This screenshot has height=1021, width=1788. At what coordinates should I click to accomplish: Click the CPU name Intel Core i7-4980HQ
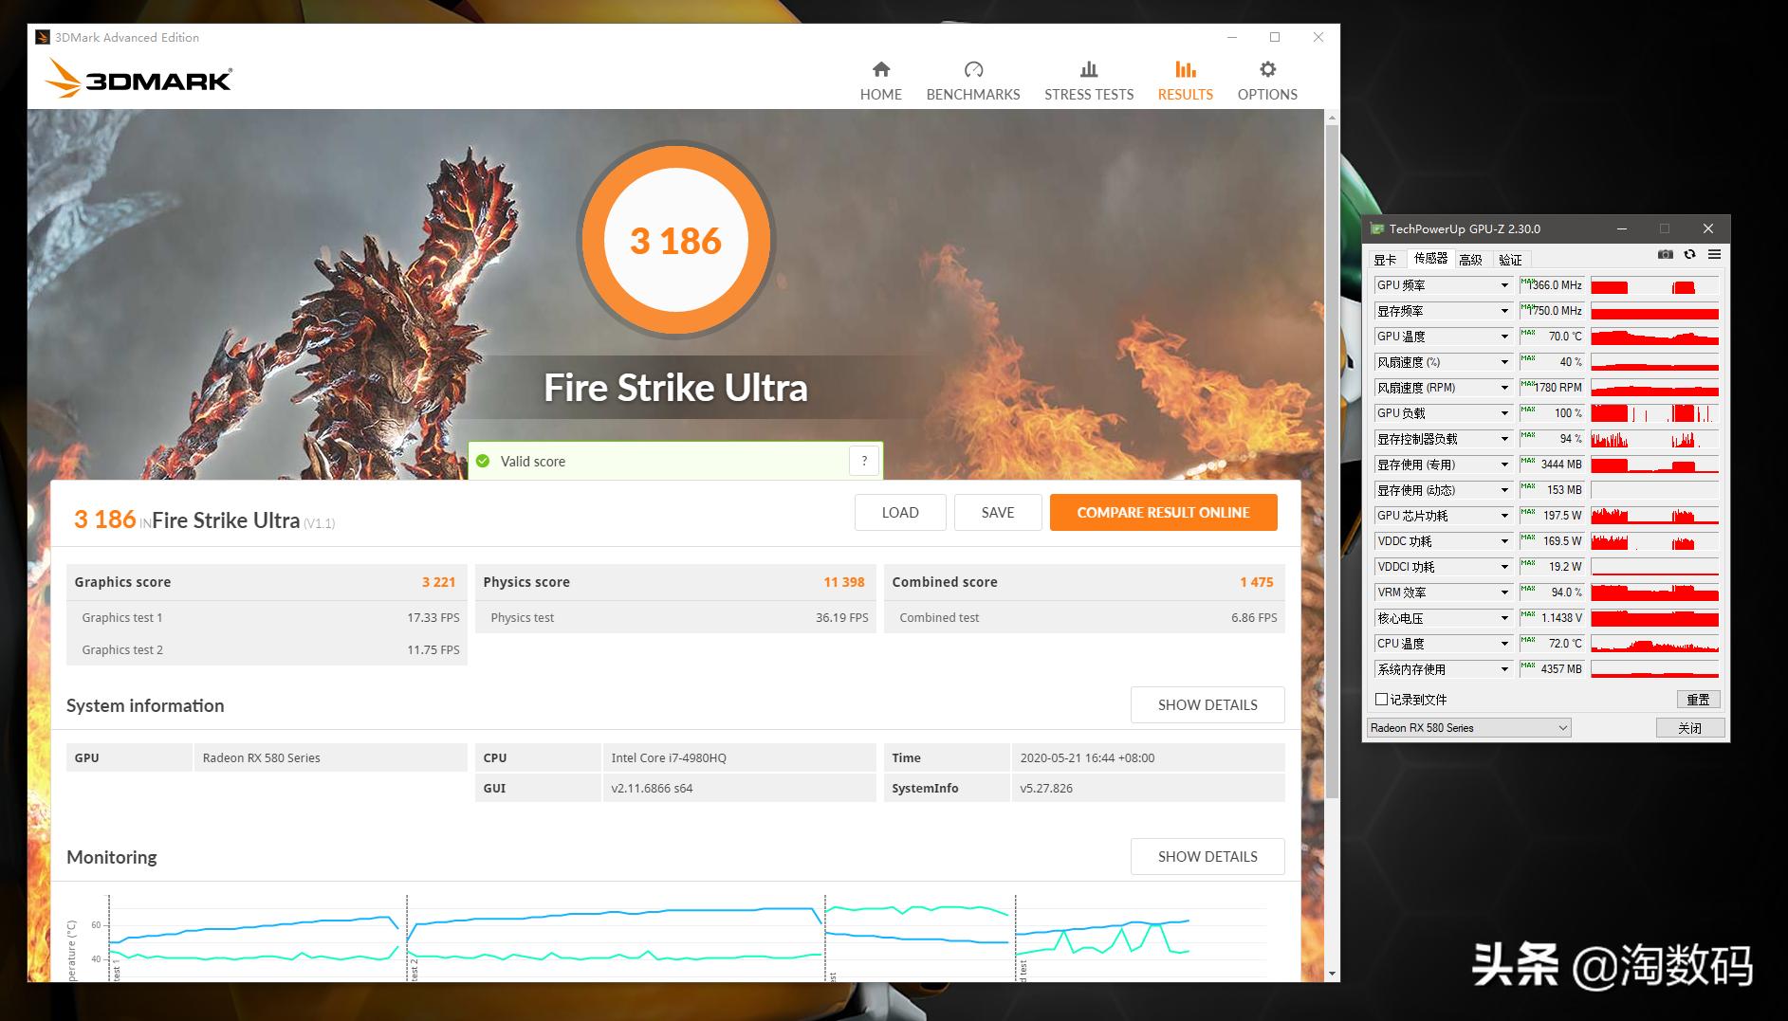click(x=669, y=757)
